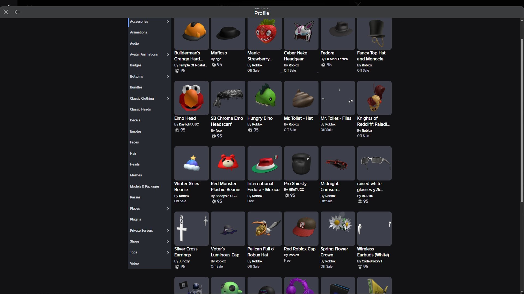Expand the Private Servers chevron
This screenshot has width=524, height=294.
[x=168, y=231]
